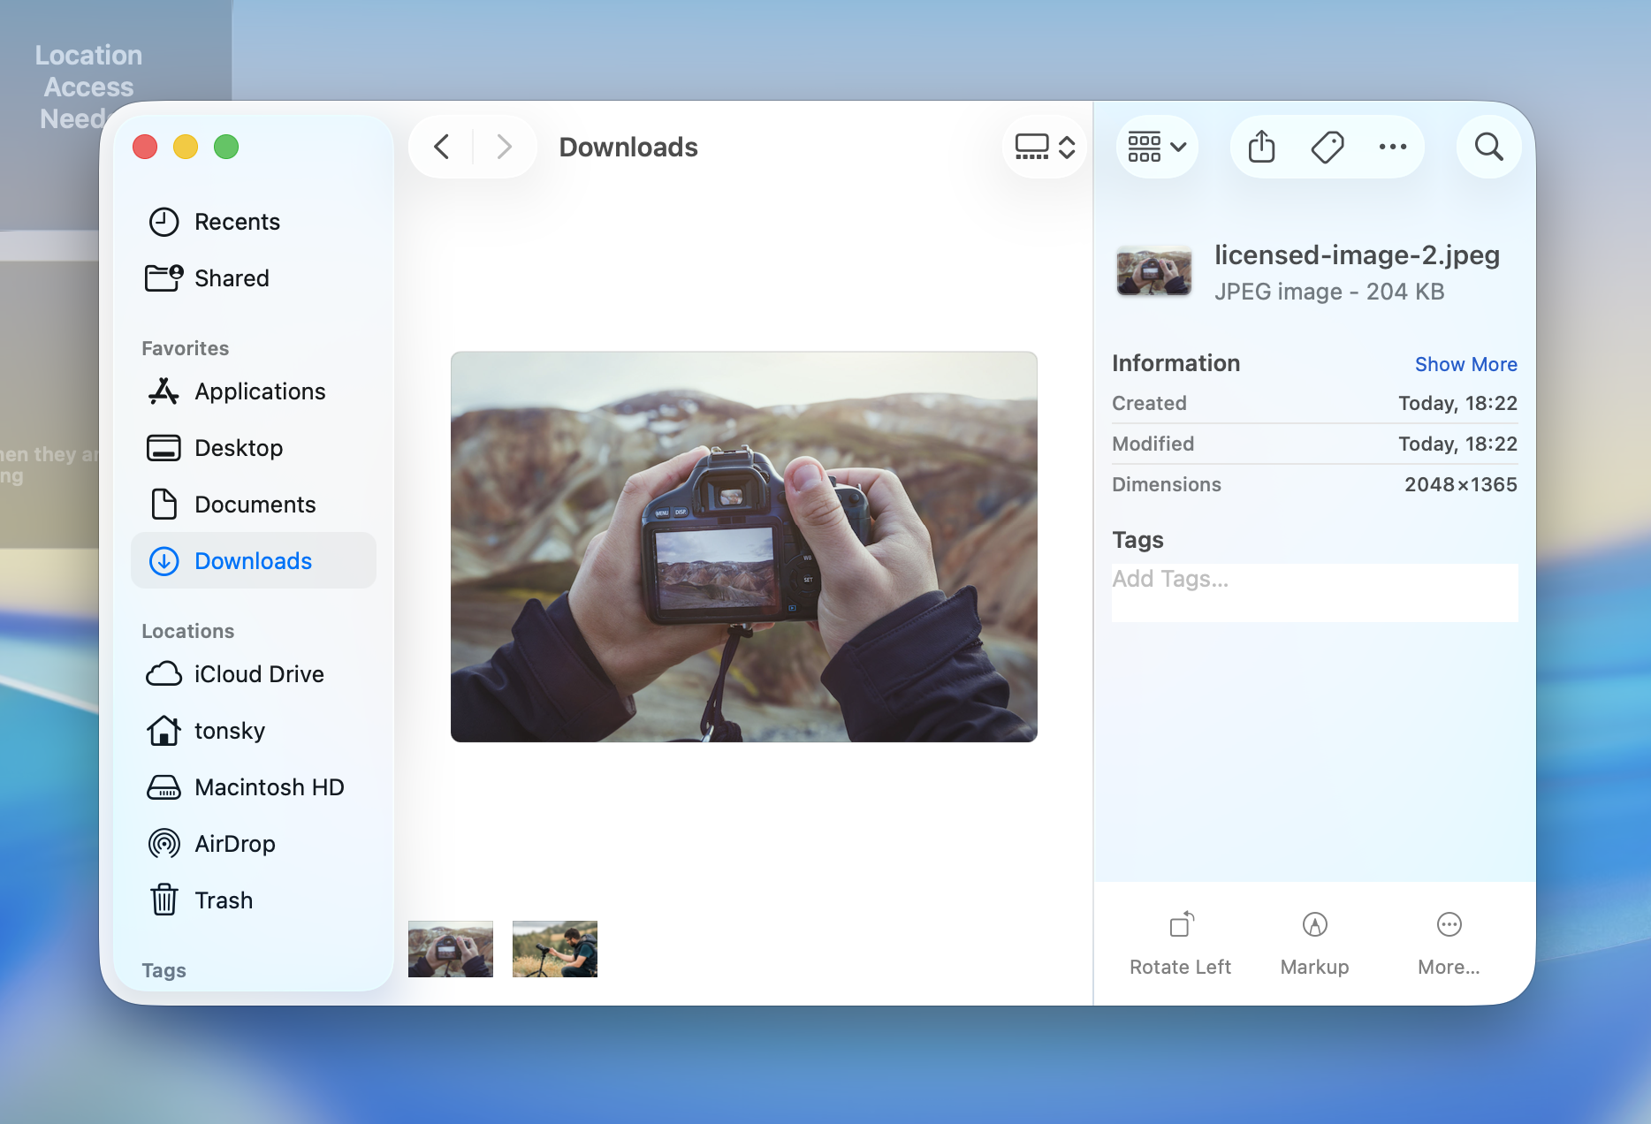Select Downloads in the sidebar

tap(253, 561)
